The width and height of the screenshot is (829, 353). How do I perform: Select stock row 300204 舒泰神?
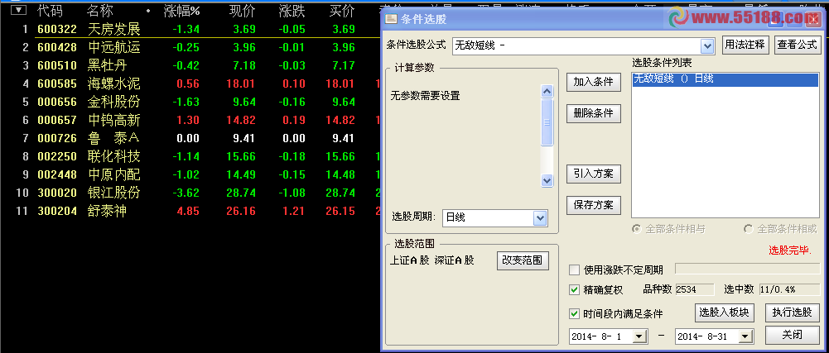(190, 211)
